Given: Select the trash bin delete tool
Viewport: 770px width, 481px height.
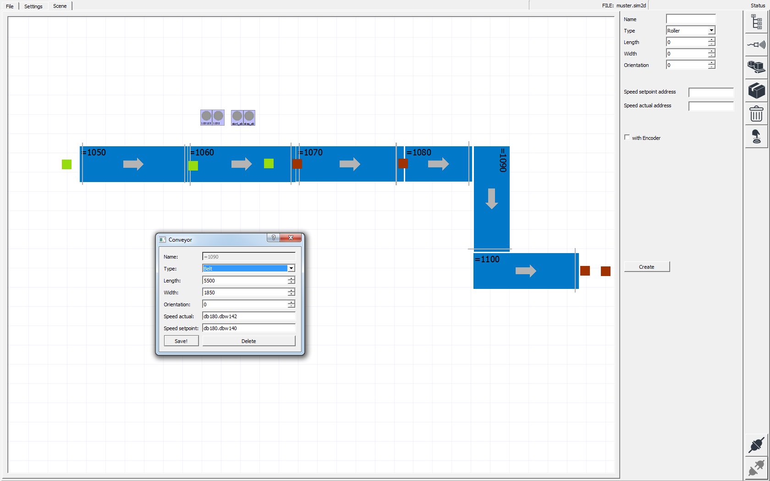Looking at the screenshot, I should (756, 113).
